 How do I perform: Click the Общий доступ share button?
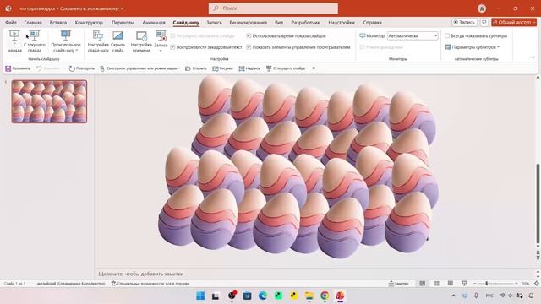tap(514, 22)
